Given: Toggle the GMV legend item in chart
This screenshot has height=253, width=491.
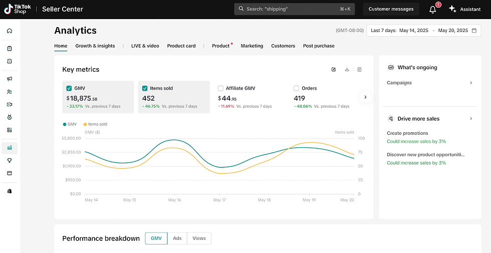Looking at the screenshot, I should coord(70,124).
